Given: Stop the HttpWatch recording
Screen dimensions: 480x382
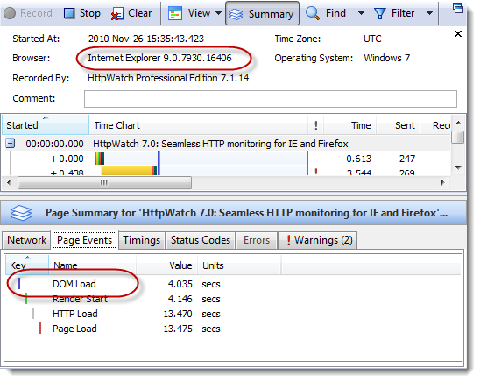Looking at the screenshot, I should coord(82,13).
